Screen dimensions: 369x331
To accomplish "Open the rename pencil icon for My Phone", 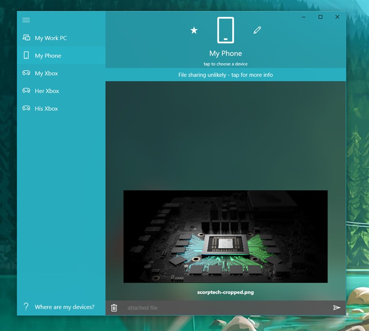I will click(257, 30).
